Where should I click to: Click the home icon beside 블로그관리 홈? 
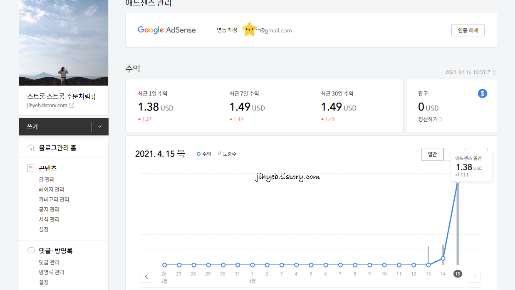click(31, 148)
